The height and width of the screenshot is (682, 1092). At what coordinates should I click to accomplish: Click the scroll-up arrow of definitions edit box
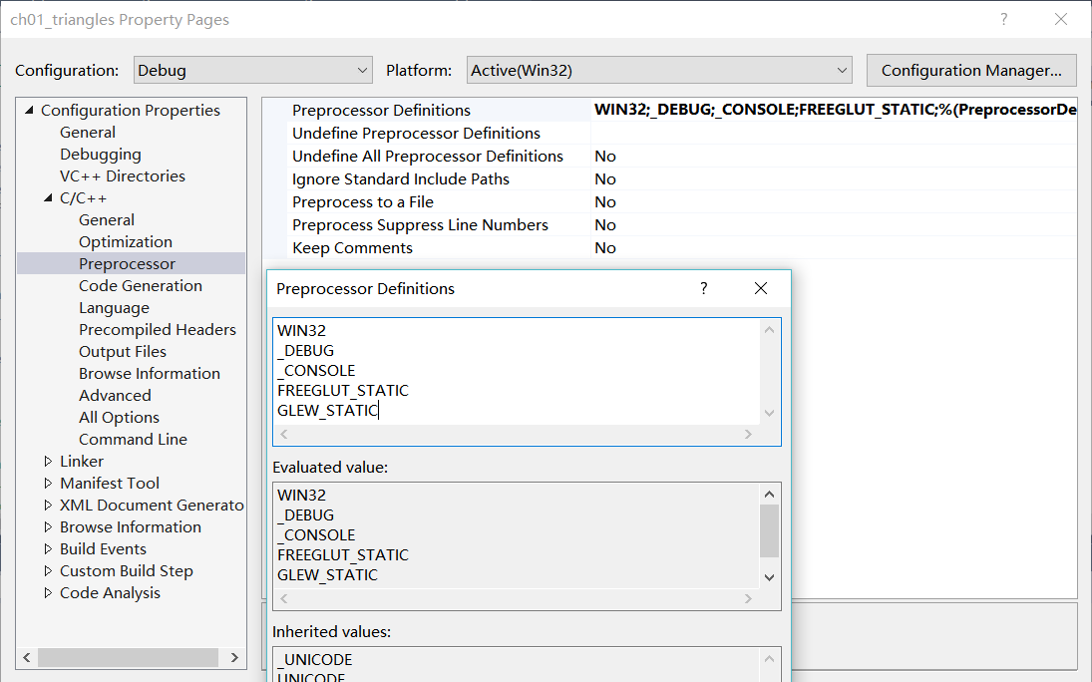(x=769, y=329)
